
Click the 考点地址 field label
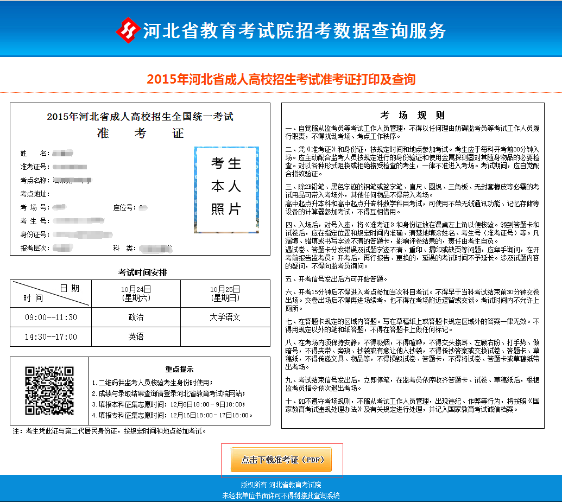pyautogui.click(x=35, y=194)
